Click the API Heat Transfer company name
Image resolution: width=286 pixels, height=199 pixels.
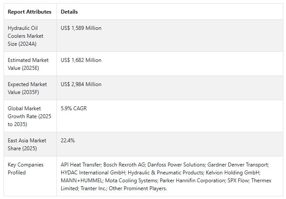click(x=80, y=165)
